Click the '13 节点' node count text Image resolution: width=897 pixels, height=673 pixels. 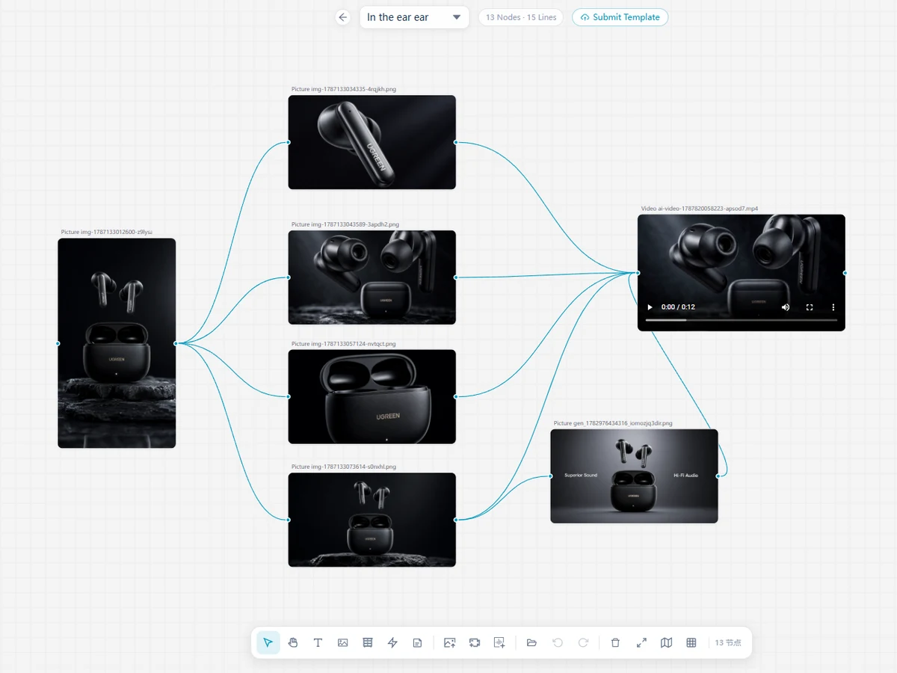point(728,642)
